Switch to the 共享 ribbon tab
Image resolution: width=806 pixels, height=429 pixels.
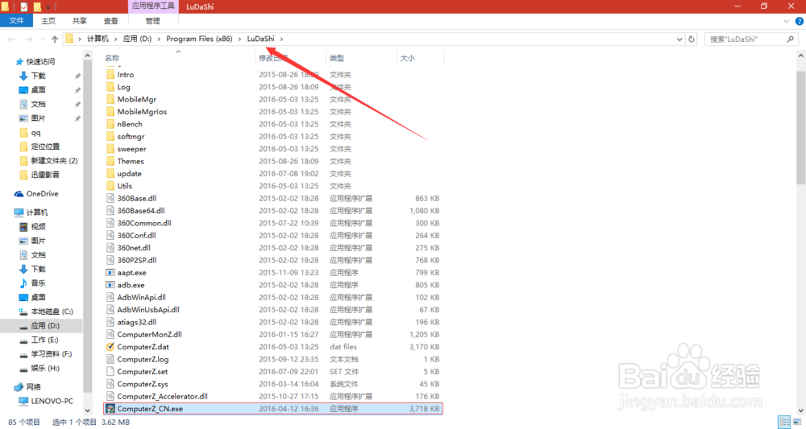coord(80,21)
